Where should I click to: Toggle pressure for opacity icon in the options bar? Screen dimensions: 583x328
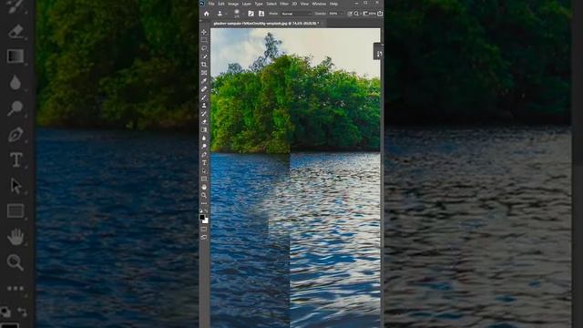click(x=350, y=14)
